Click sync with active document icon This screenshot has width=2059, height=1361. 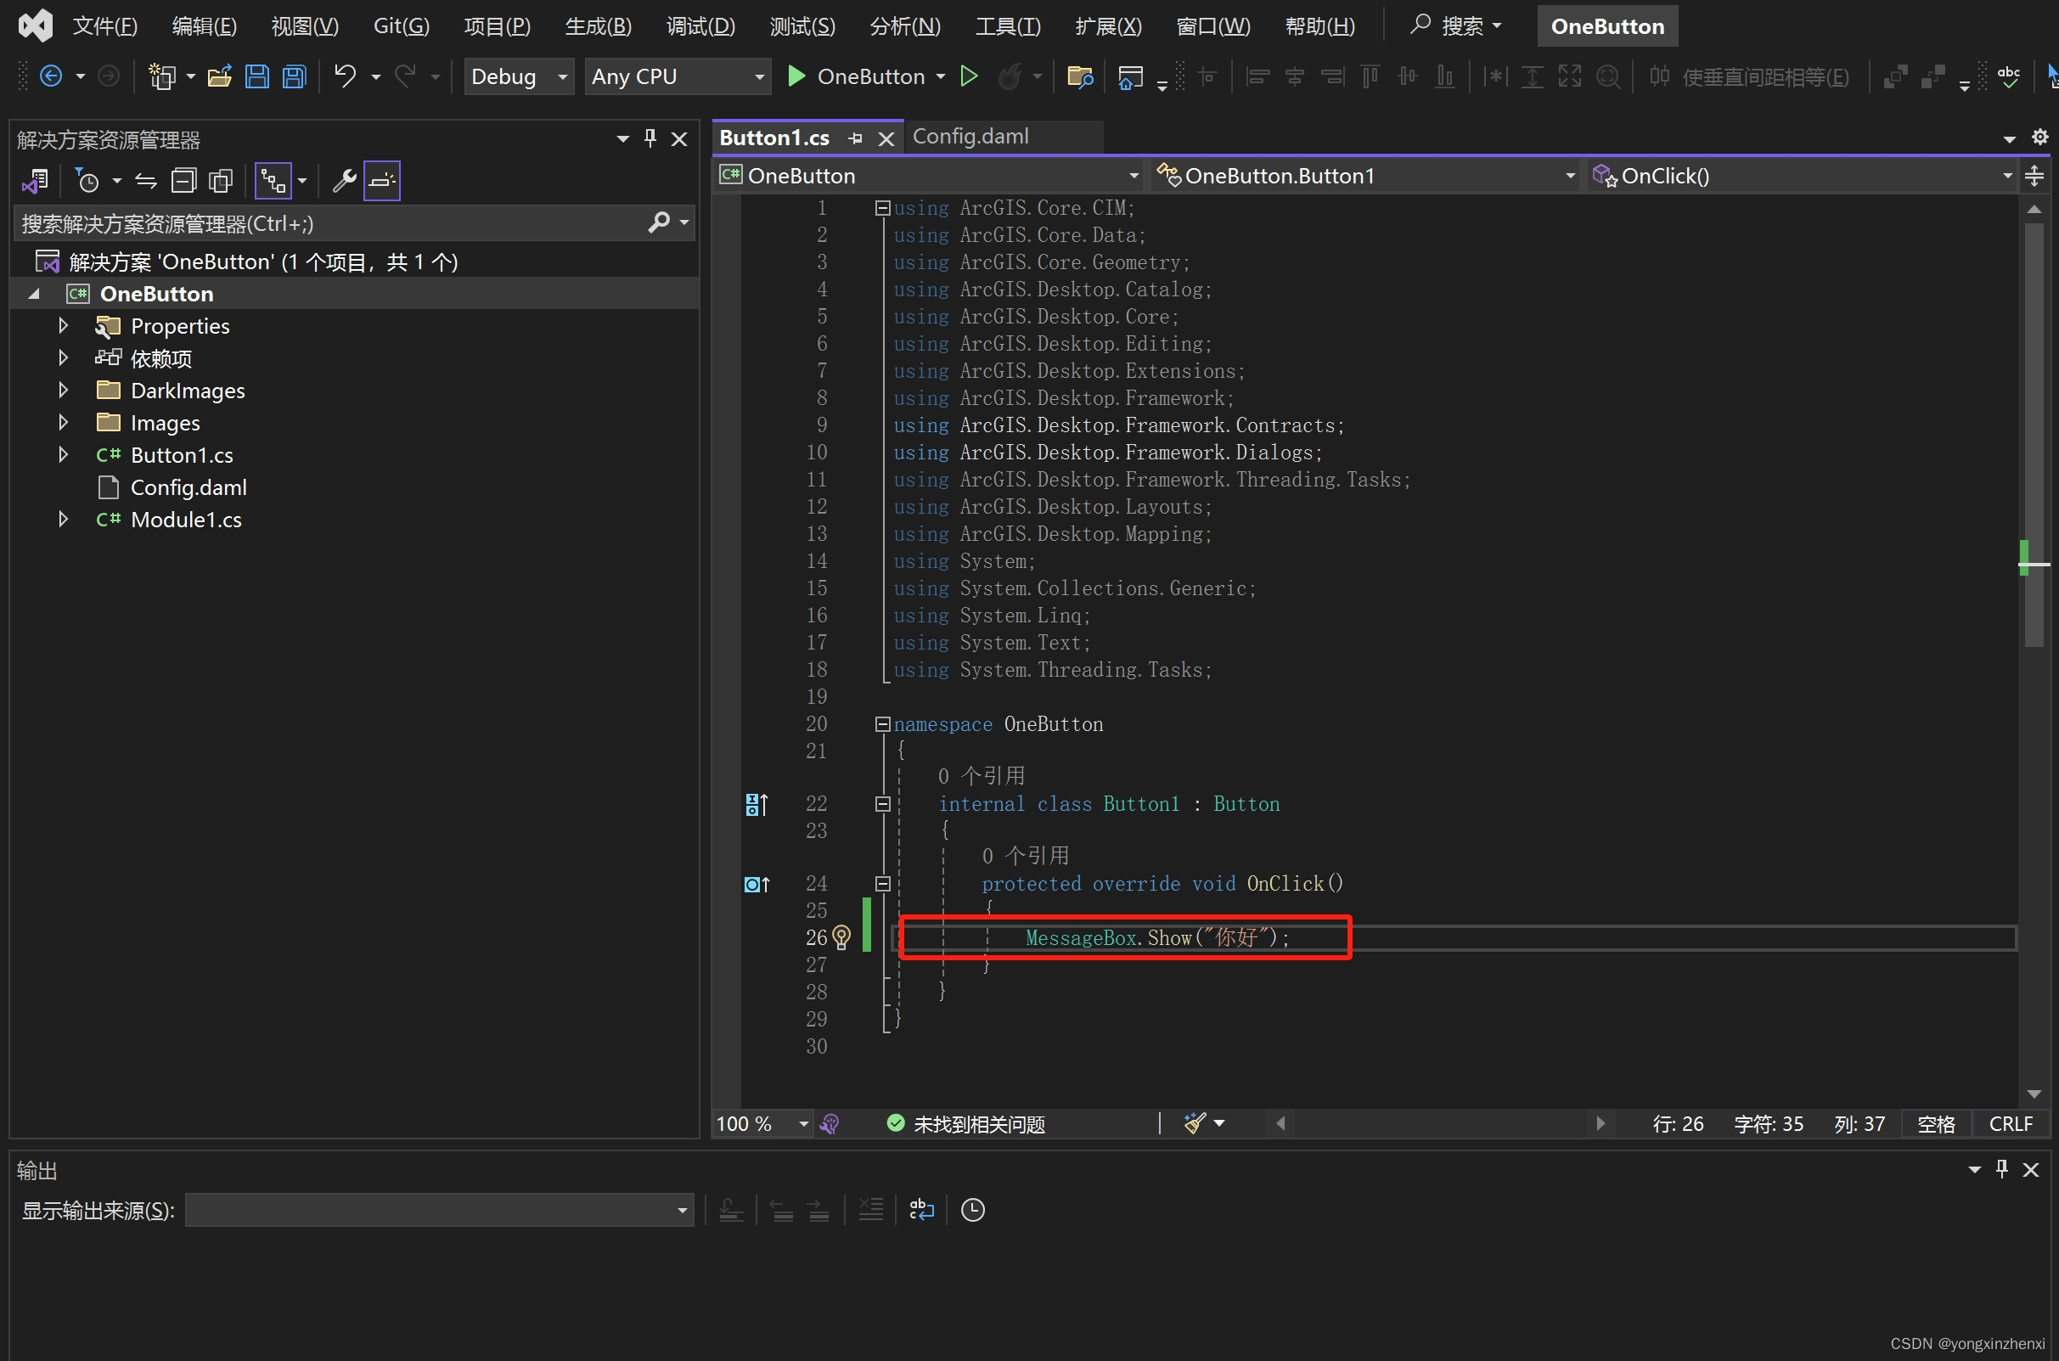click(x=146, y=181)
